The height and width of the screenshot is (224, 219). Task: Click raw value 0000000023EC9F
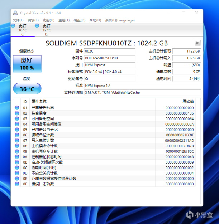click(x=180, y=135)
